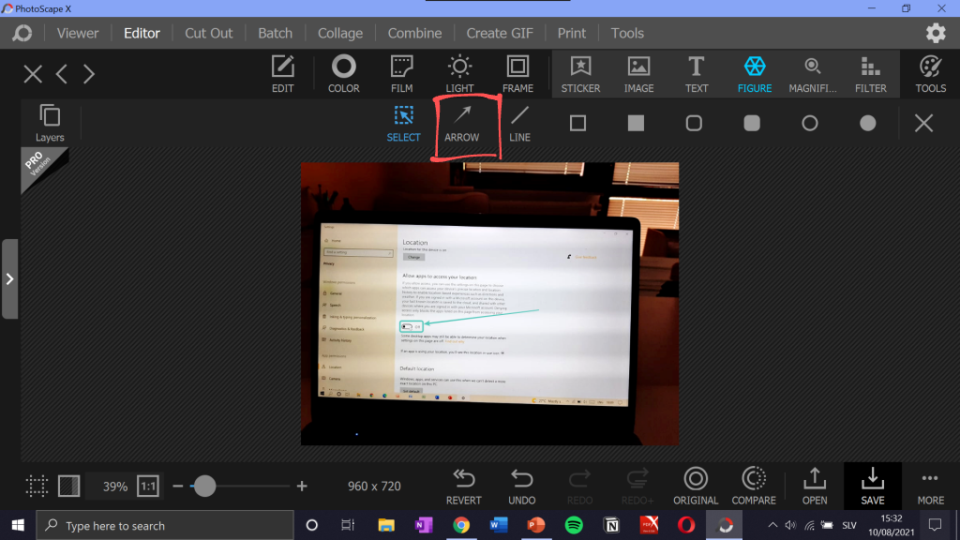Open the FILTER tool
Screen dimensions: 960x540
[871, 74]
